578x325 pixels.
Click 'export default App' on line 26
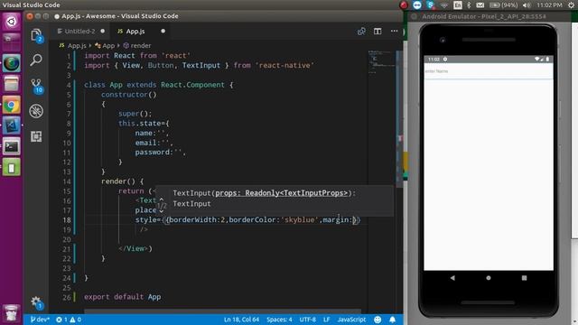123,297
